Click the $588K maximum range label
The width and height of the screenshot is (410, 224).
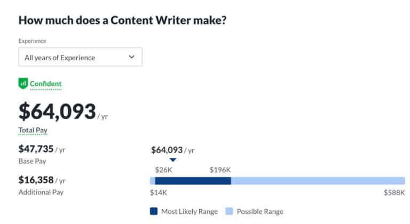pyautogui.click(x=394, y=193)
